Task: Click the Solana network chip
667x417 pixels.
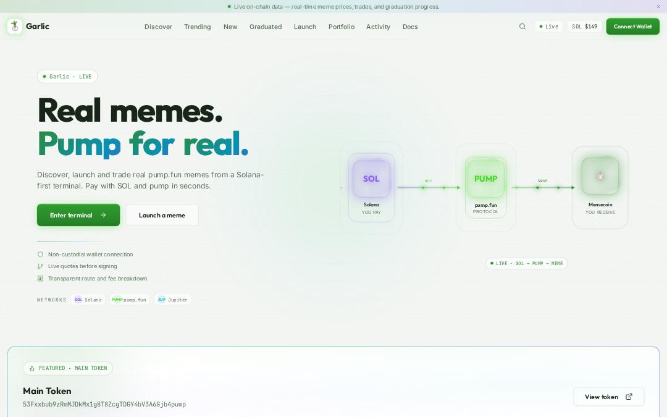Action: (88, 300)
